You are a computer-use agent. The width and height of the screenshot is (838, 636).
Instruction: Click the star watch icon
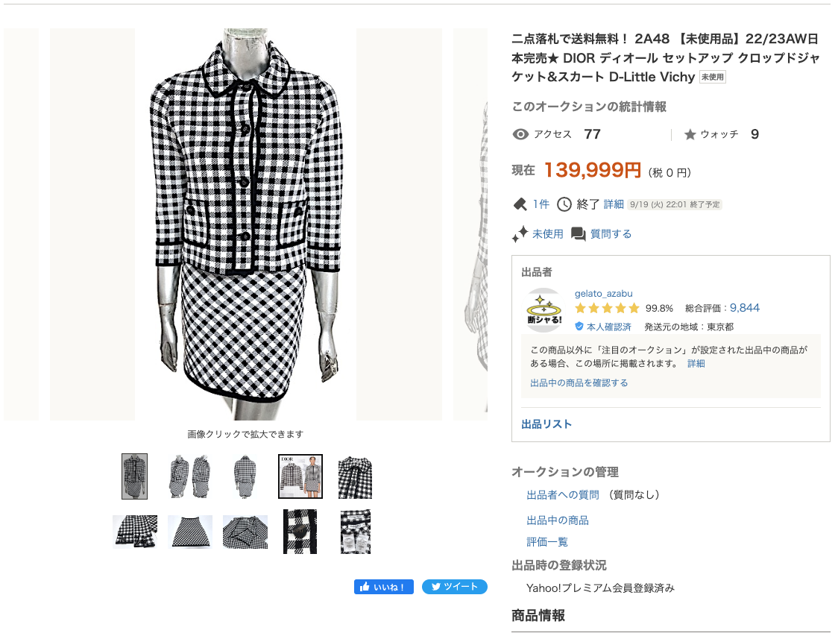(x=690, y=134)
